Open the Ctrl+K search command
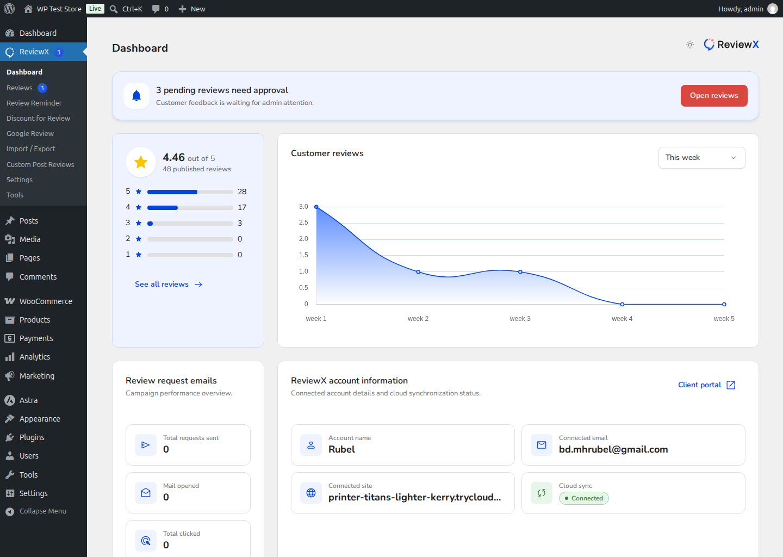This screenshot has width=783, height=557. [126, 9]
